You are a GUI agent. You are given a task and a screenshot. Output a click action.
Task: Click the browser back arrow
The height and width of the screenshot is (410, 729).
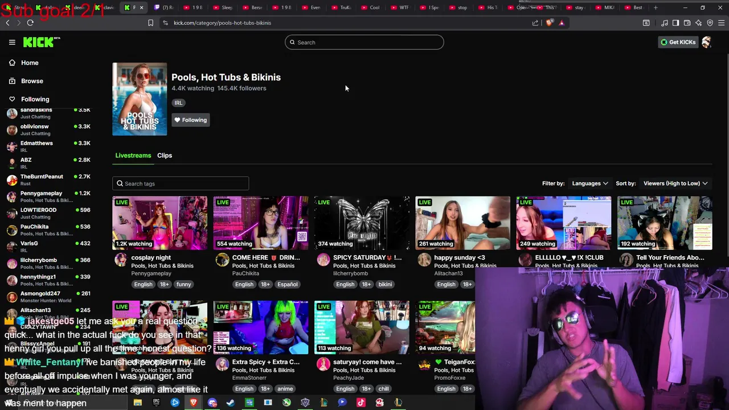pos(7,23)
